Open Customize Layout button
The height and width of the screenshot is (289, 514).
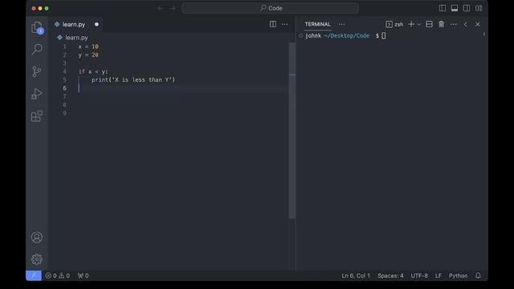[x=479, y=8]
